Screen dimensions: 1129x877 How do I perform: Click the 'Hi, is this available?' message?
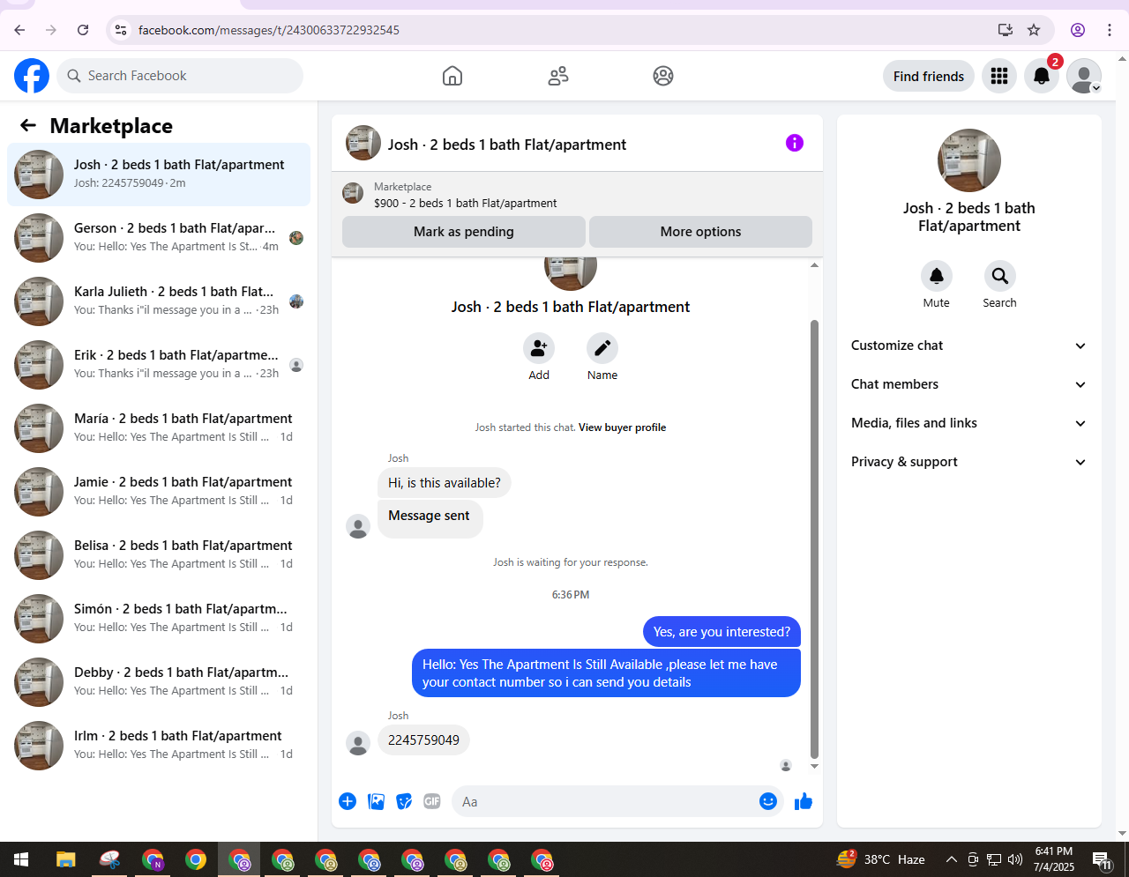pyautogui.click(x=445, y=483)
